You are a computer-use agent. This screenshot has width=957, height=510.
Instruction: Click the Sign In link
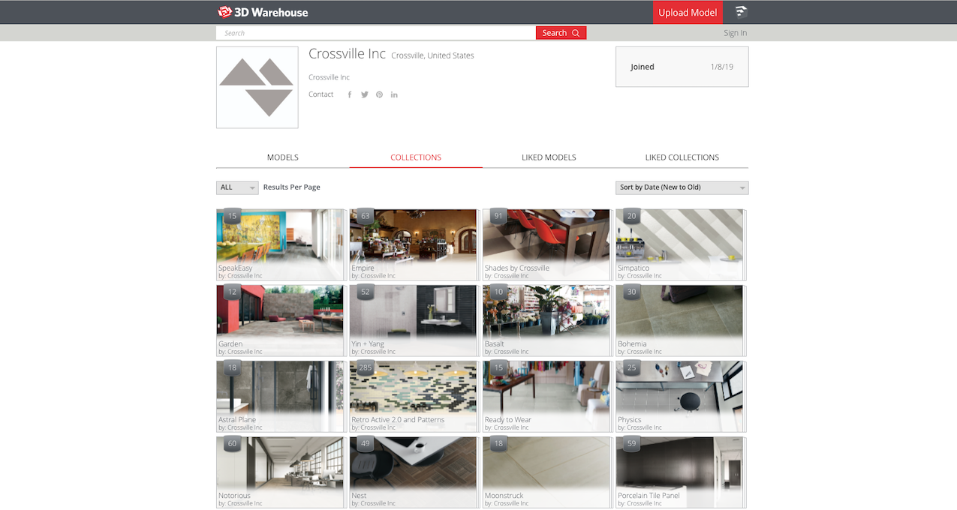pyautogui.click(x=735, y=33)
